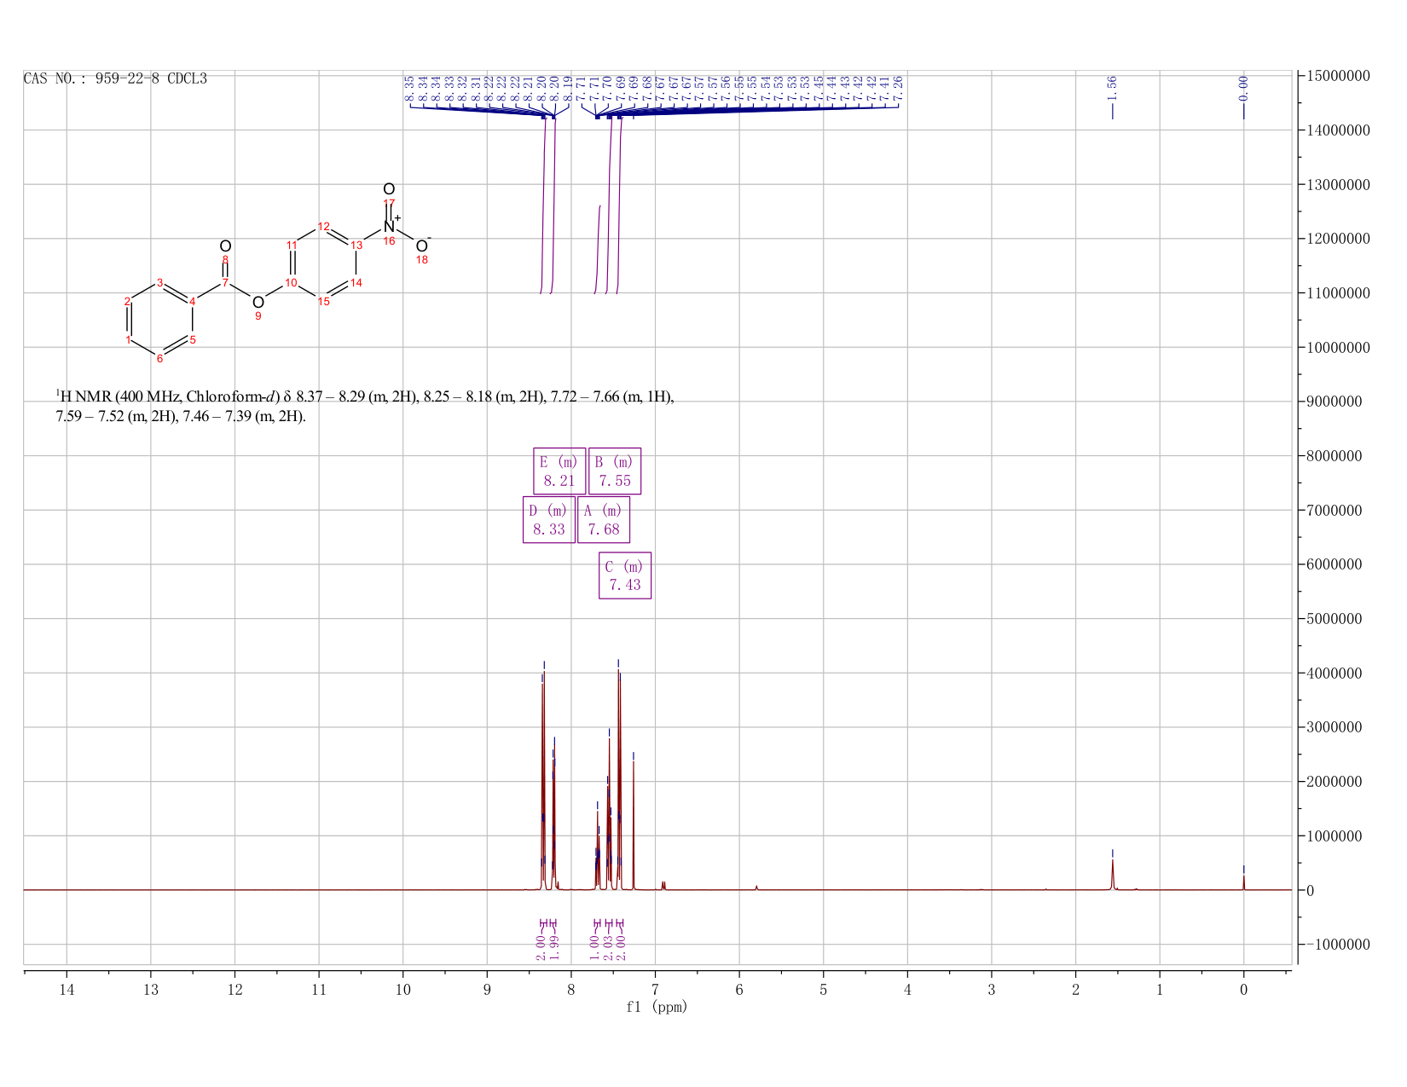Click the TMS peak at 0 ppm

(1243, 882)
